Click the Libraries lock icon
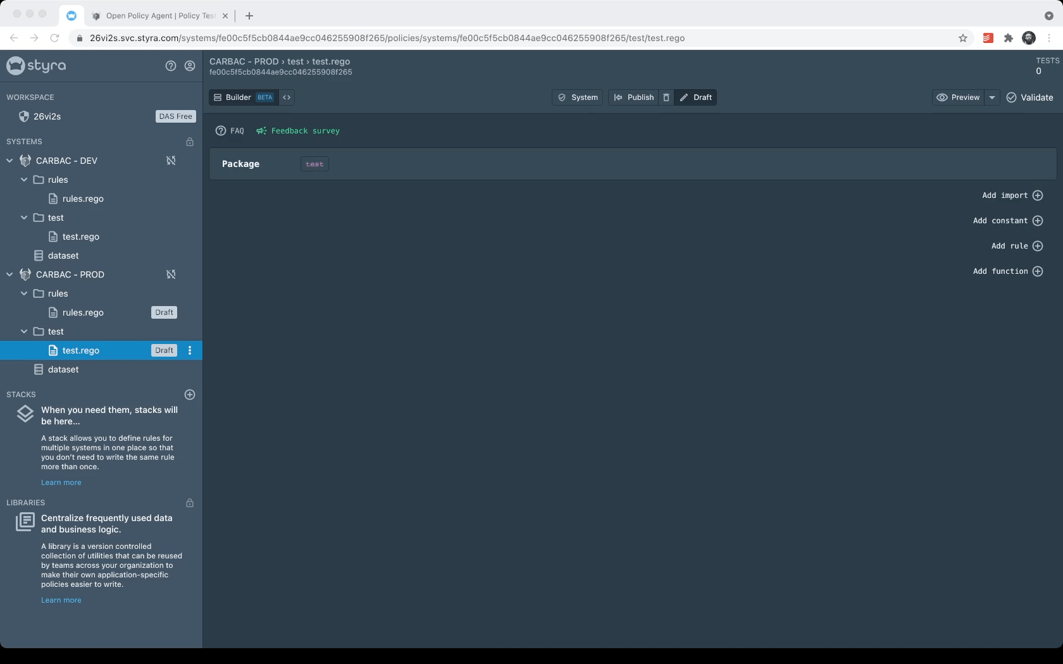The height and width of the screenshot is (664, 1063). pos(190,503)
